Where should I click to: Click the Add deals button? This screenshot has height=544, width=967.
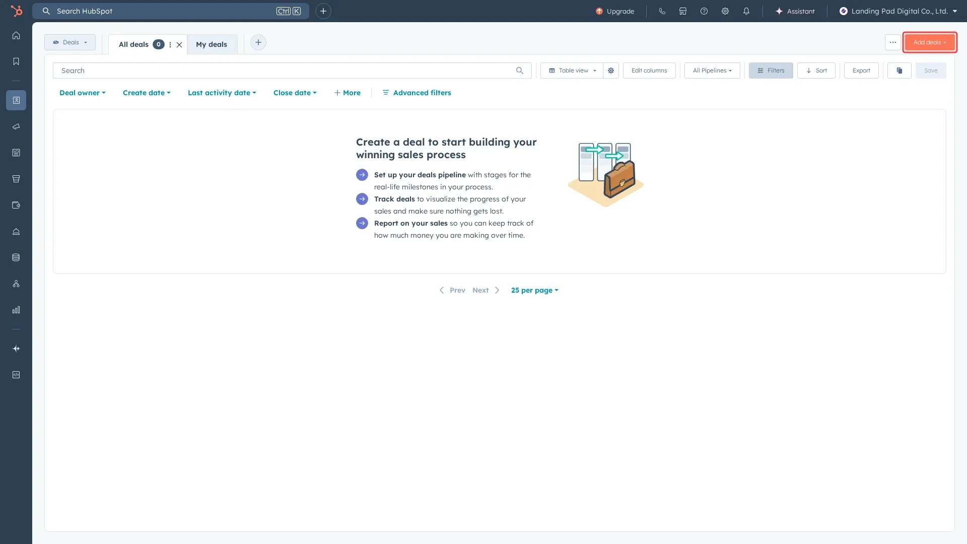pos(928,42)
